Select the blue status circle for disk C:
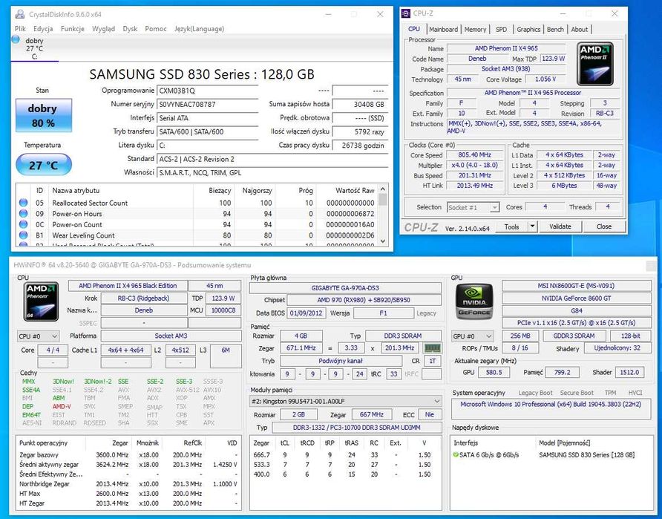 (x=16, y=39)
